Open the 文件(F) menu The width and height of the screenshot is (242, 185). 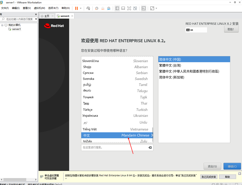5,8
